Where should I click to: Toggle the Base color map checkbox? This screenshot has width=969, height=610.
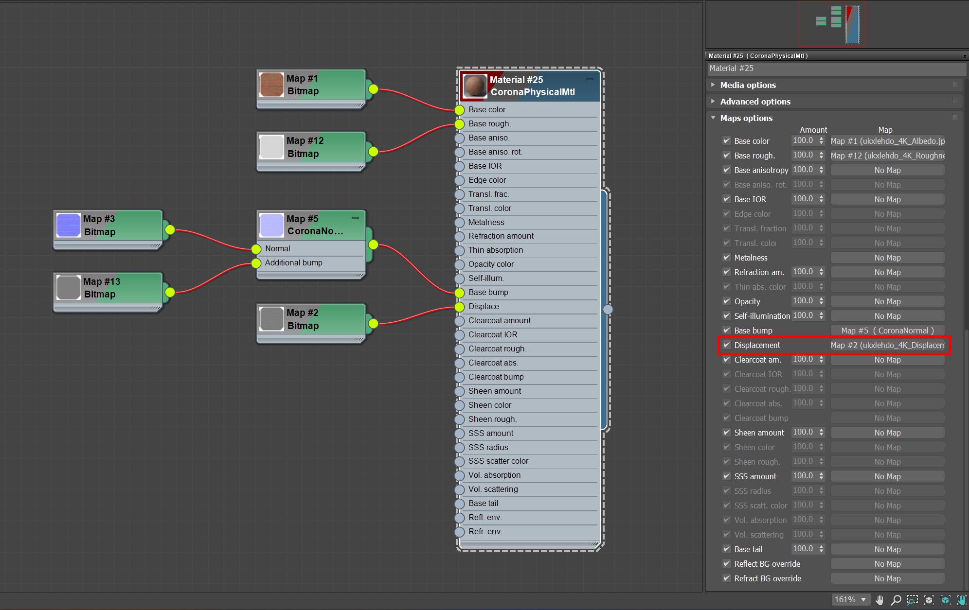(x=727, y=141)
